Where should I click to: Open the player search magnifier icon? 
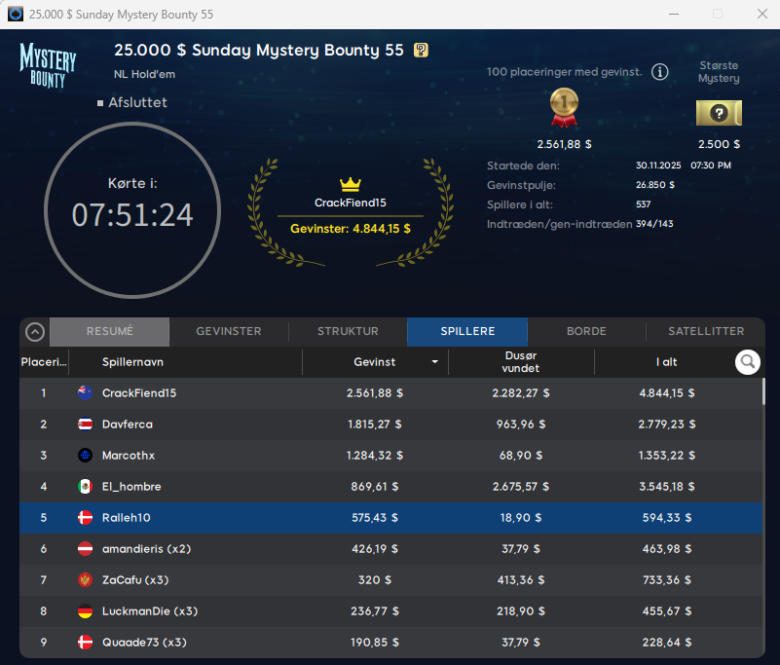pyautogui.click(x=747, y=362)
